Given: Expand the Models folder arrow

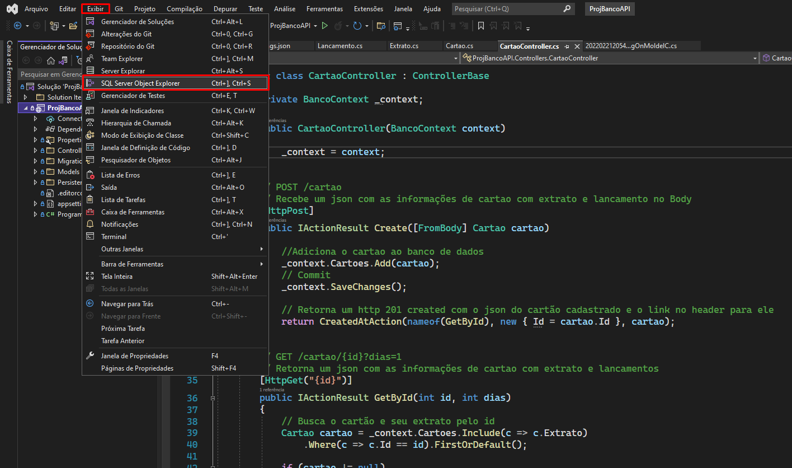Looking at the screenshot, I should pyautogui.click(x=36, y=172).
